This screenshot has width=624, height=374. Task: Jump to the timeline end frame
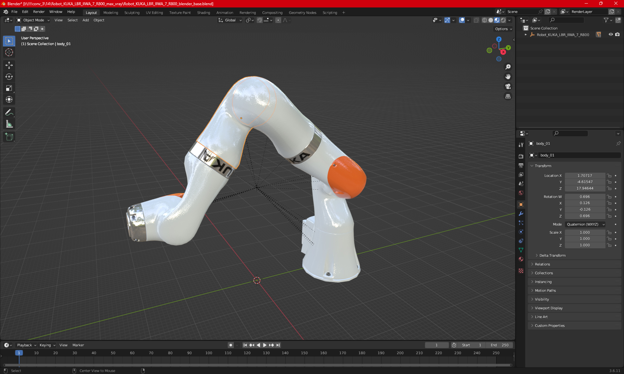pyautogui.click(x=278, y=345)
